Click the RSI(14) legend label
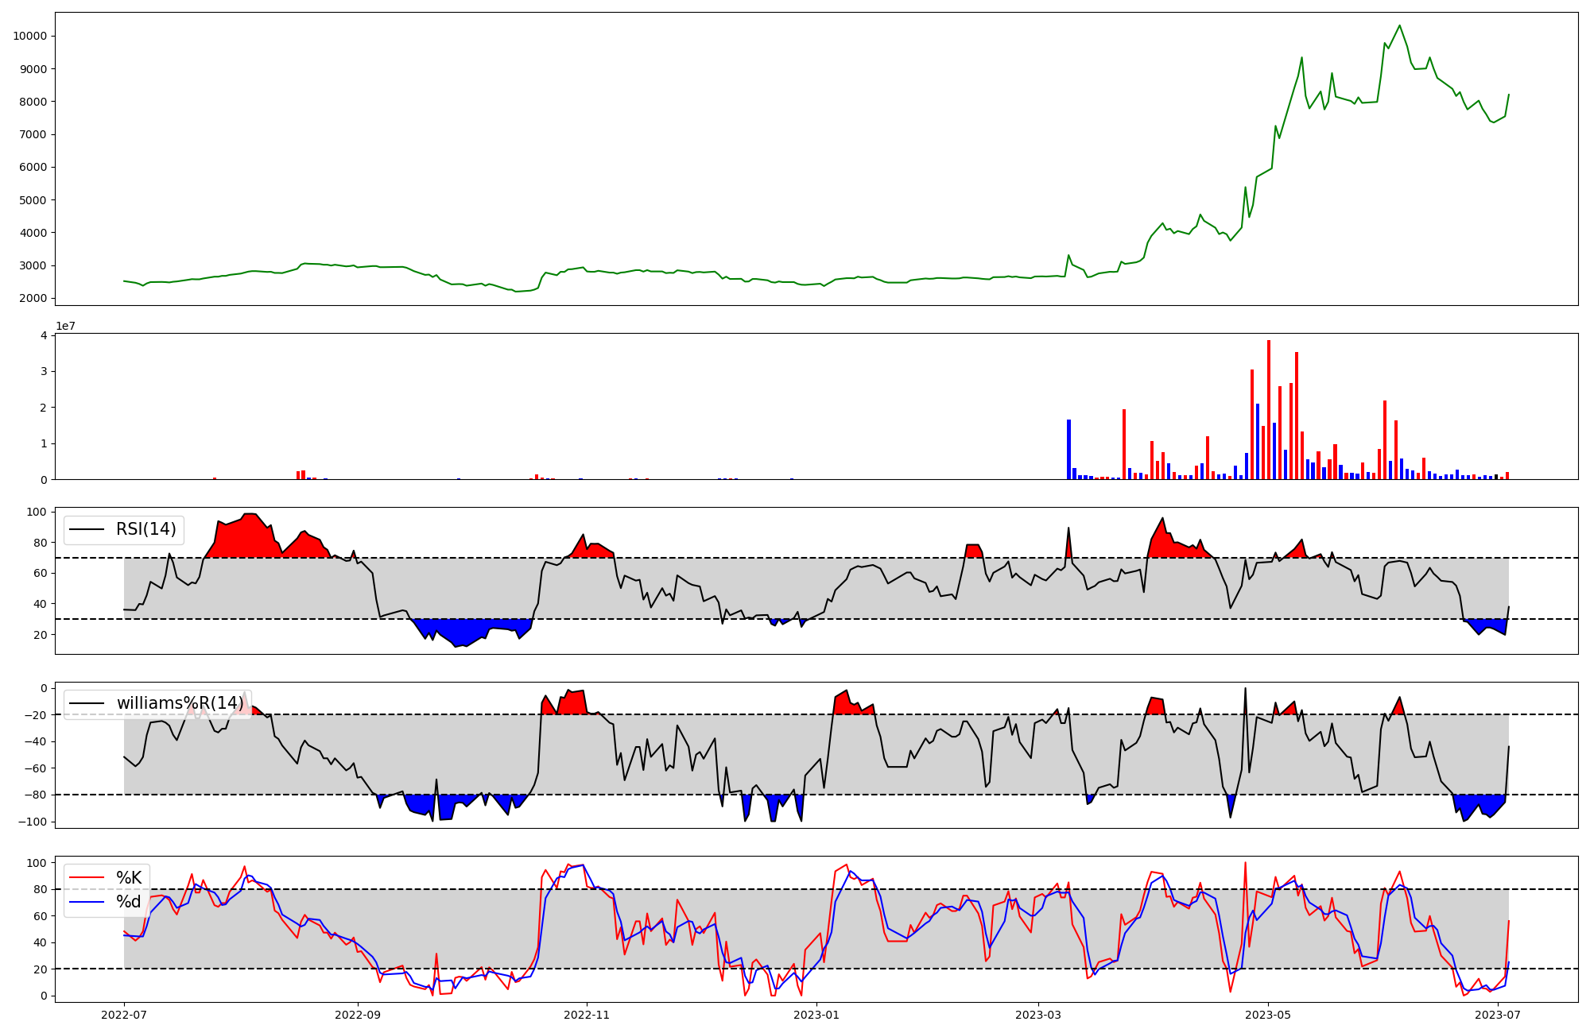Image resolution: width=1590 pixels, height=1033 pixels. click(x=146, y=529)
